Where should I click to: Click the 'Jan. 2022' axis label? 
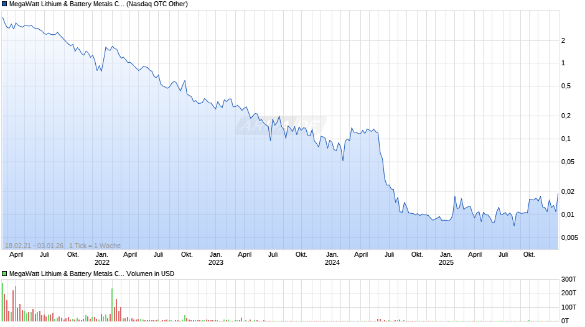[102, 259]
